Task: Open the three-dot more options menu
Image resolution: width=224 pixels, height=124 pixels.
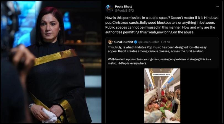Action: (x=217, y=7)
